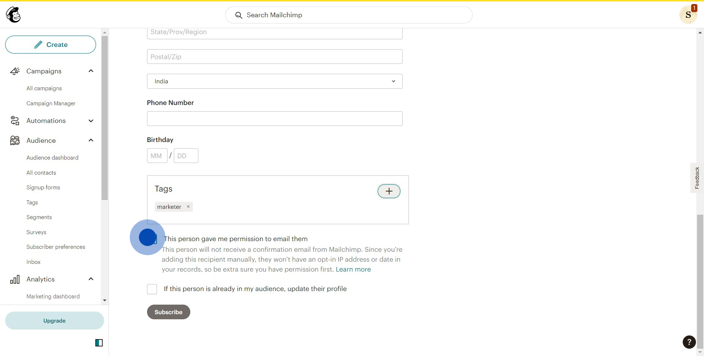Click the search magnifier icon
The height and width of the screenshot is (356, 704).
[239, 15]
